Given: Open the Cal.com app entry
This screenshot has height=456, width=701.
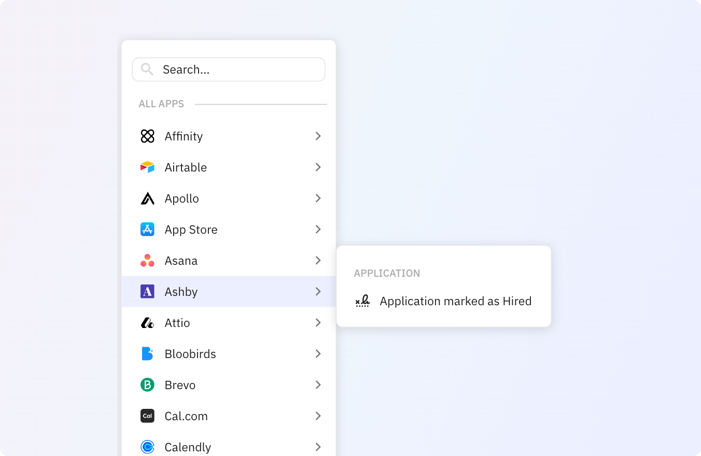Looking at the screenshot, I should pos(229,416).
